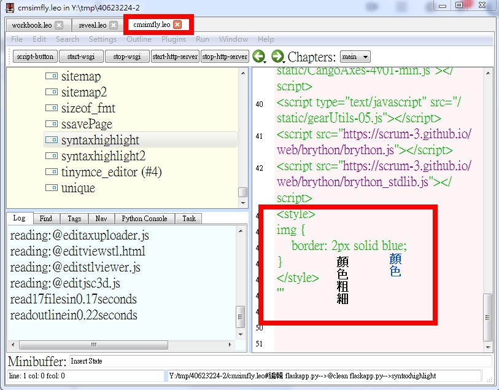Click the unique node box icon
This screenshot has width=499, height=390.
pyautogui.click(x=52, y=189)
